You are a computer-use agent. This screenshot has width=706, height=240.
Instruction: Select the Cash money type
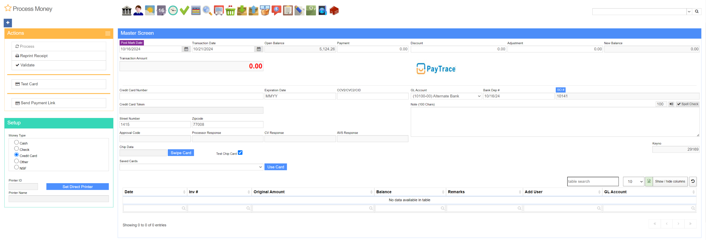click(x=16, y=142)
